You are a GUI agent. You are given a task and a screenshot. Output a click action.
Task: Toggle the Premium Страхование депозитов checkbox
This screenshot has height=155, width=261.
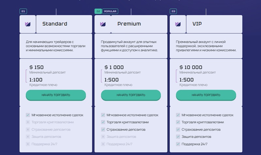103,129
